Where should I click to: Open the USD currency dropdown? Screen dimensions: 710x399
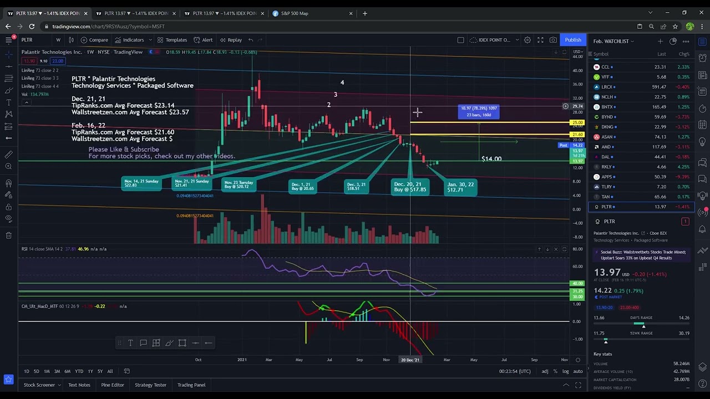[x=577, y=52]
